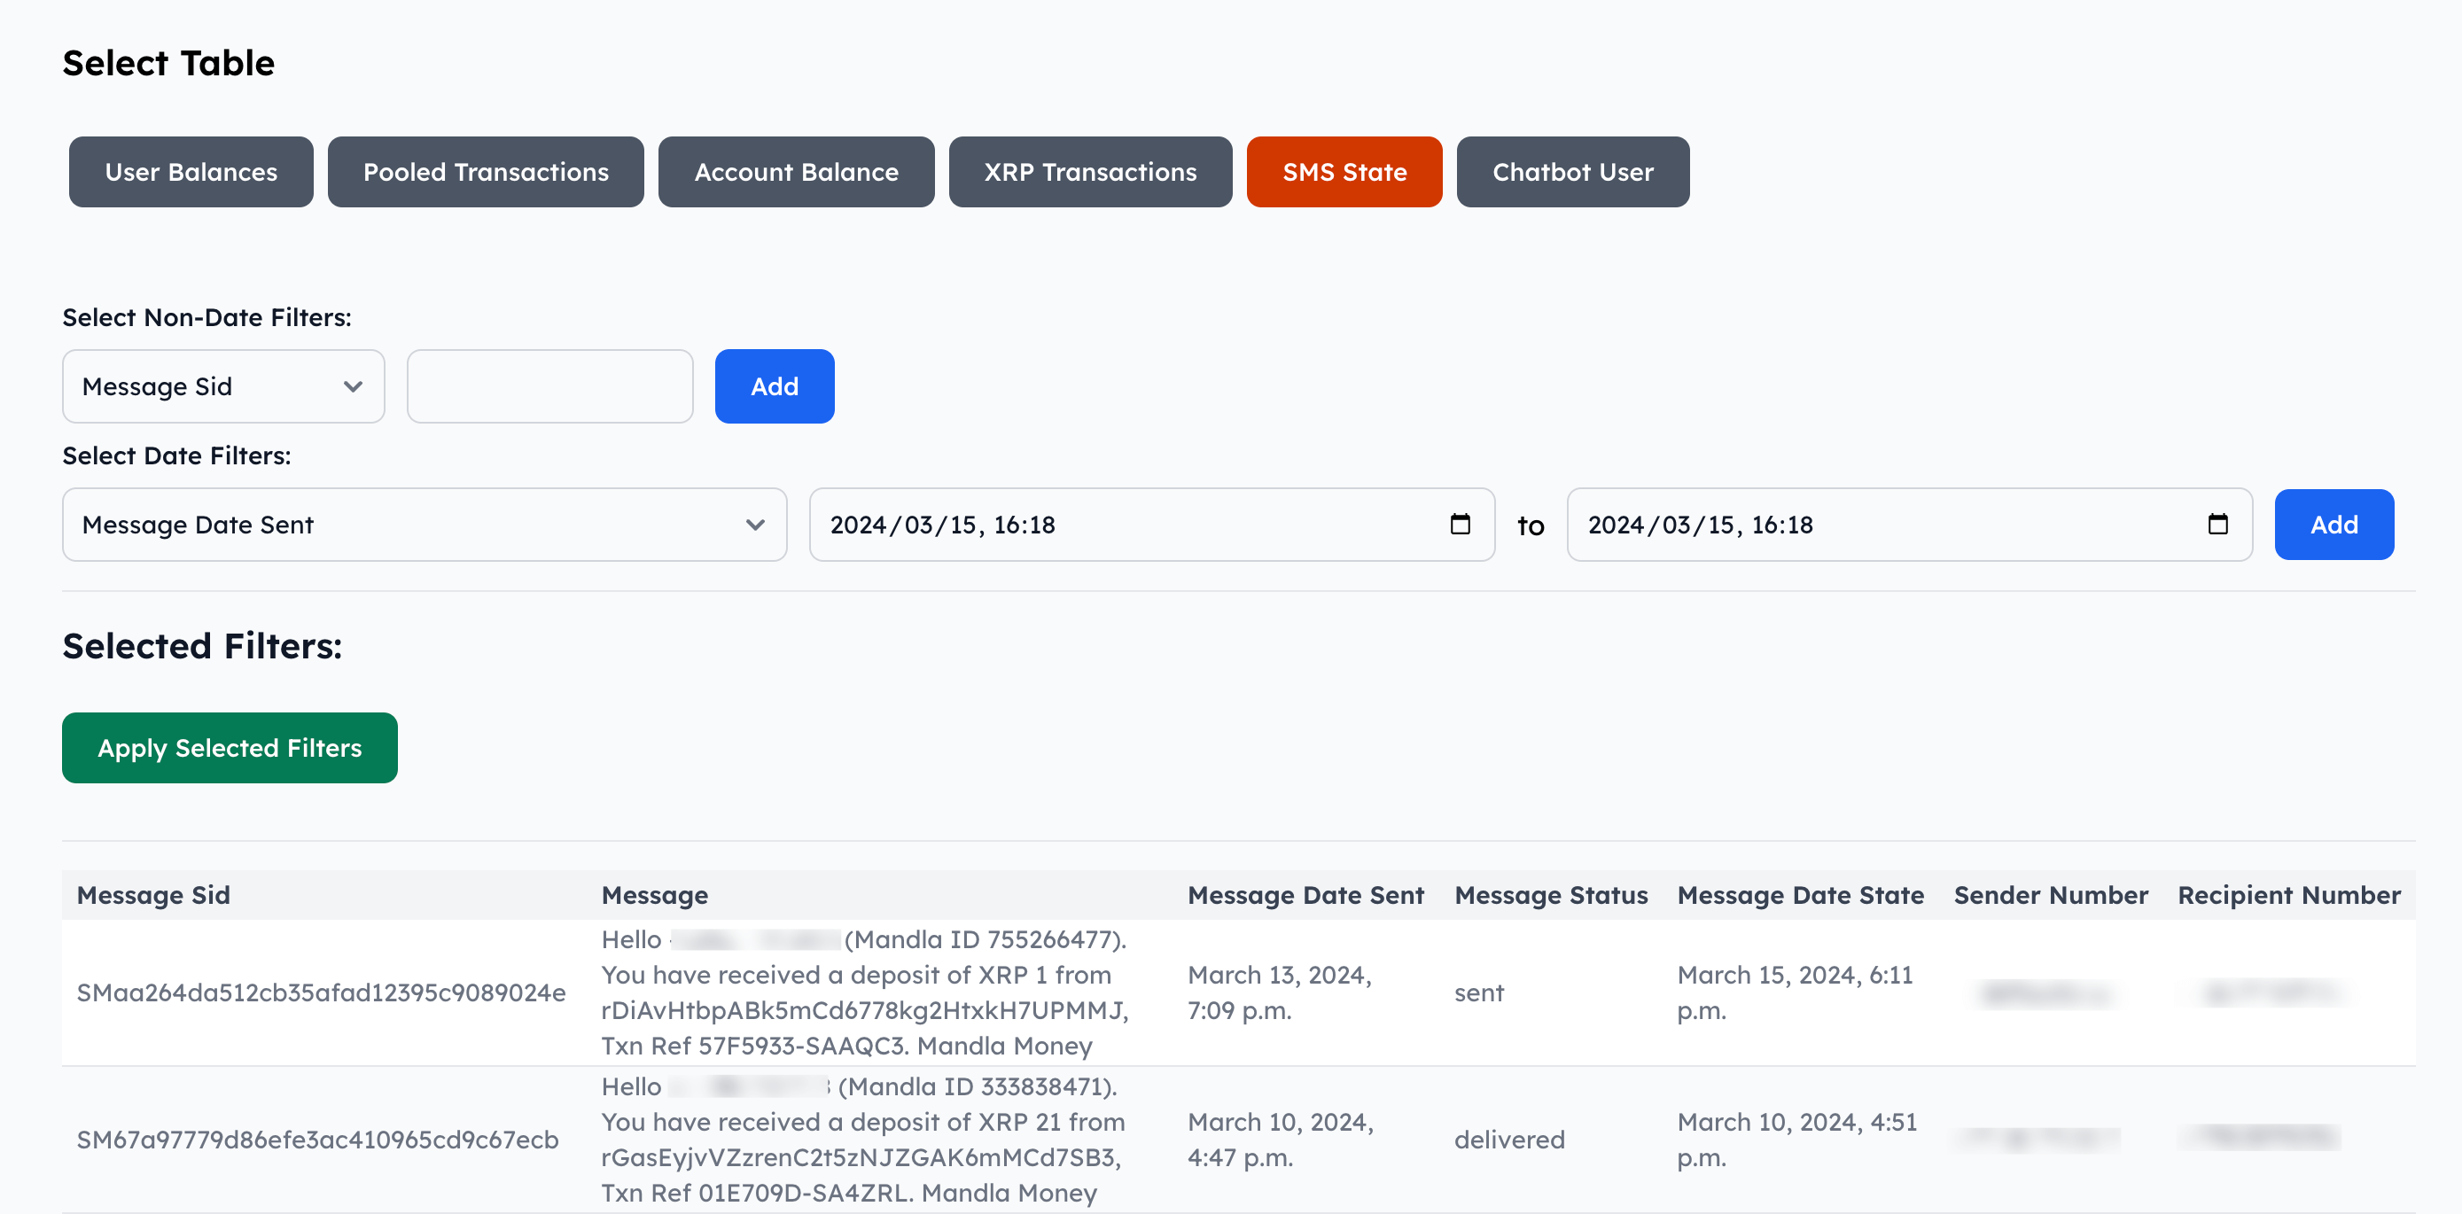Add the non-date Message Sid filter

[x=773, y=386]
